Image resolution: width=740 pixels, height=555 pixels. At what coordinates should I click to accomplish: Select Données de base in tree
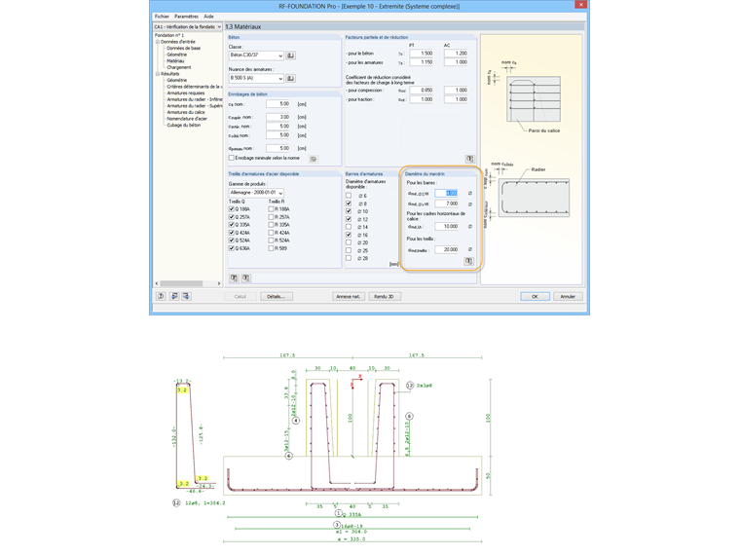click(184, 48)
